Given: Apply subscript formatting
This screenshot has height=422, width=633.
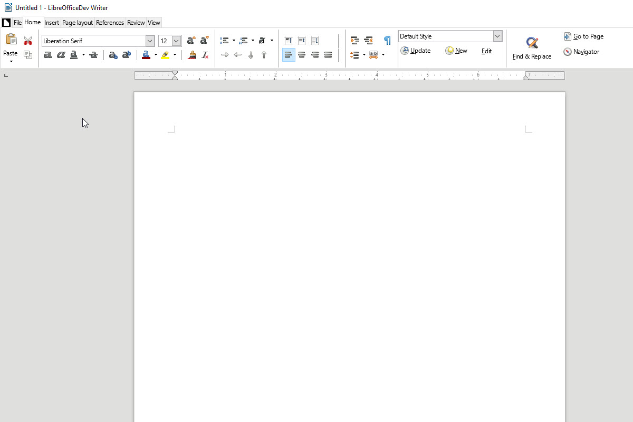Looking at the screenshot, I should 112,54.
